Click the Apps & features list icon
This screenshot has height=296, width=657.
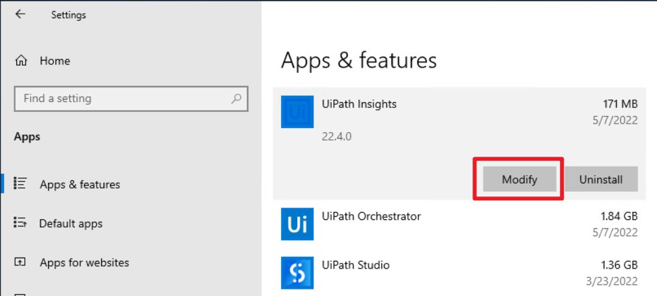pyautogui.click(x=20, y=183)
